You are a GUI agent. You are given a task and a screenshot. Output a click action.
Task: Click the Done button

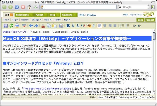click(140, 20)
